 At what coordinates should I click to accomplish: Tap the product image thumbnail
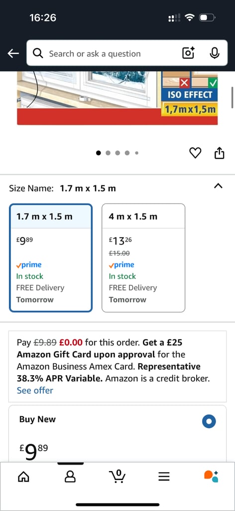117,98
